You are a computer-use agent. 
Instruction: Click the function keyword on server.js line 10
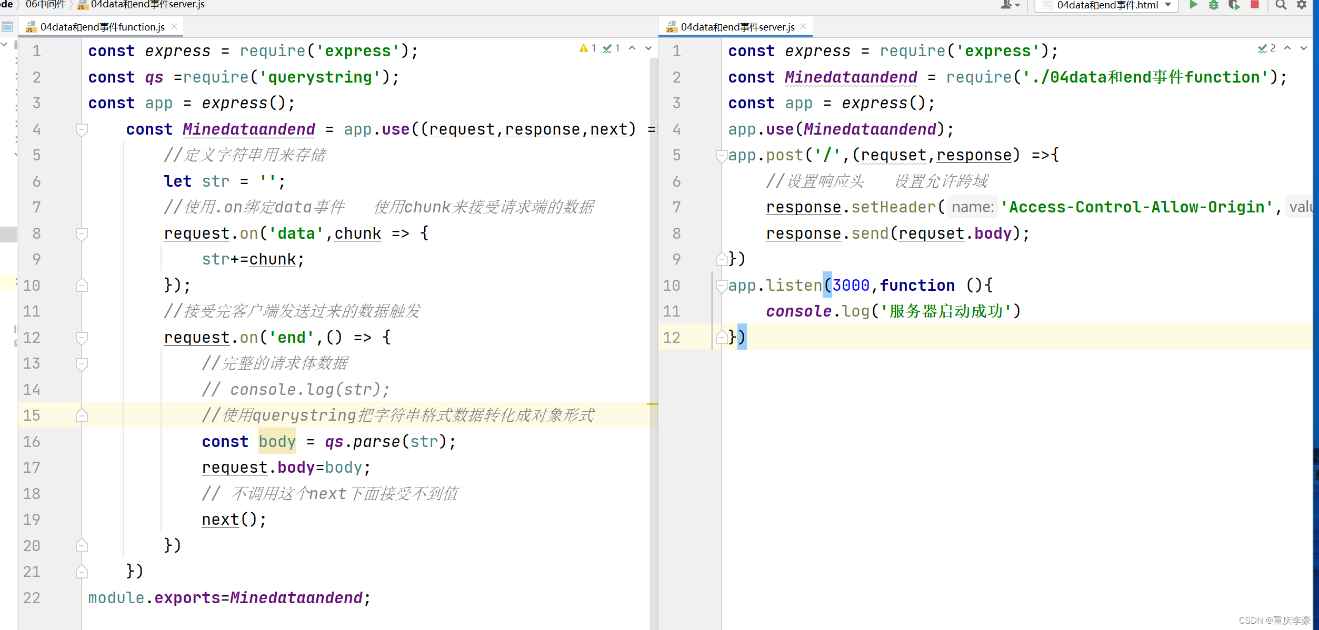click(x=917, y=286)
